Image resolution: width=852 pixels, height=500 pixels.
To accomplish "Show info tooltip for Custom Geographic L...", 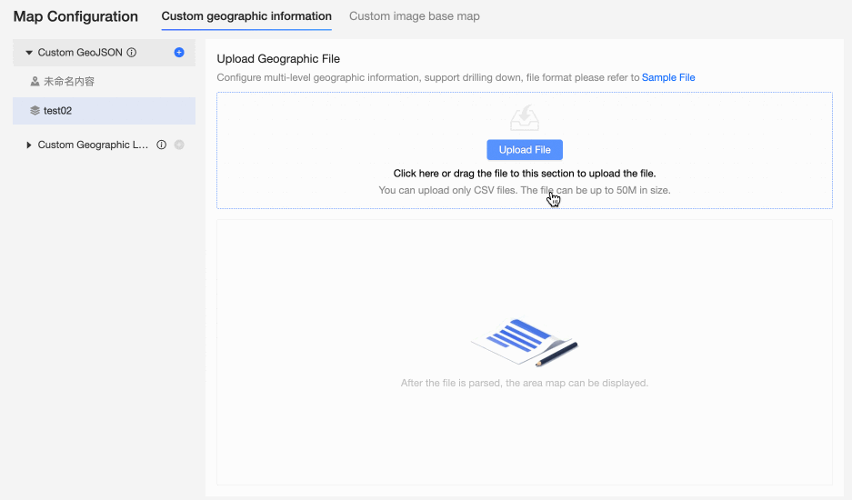I will coord(161,145).
